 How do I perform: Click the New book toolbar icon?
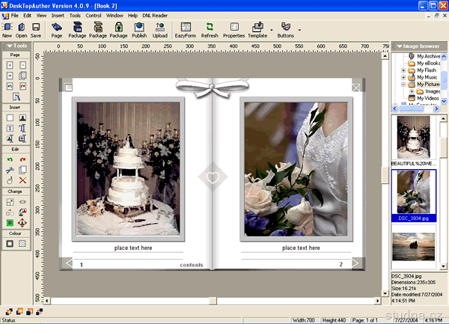coord(7,28)
